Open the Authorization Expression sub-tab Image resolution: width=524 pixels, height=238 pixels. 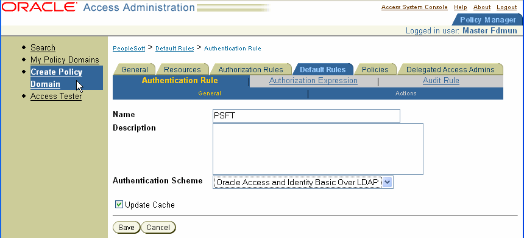pos(313,81)
